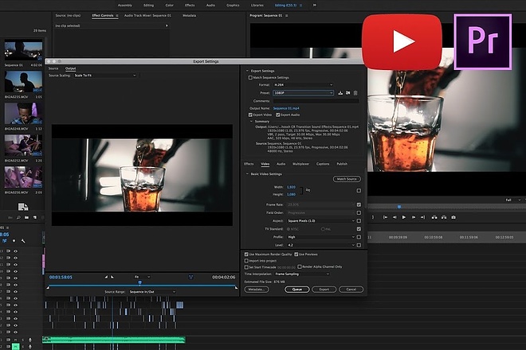Hide video track 13 with its eye icon
Viewport: 526px width, 350px height.
[15, 251]
